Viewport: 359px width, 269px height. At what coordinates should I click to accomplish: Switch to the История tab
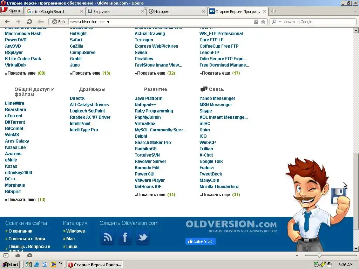click(177, 12)
